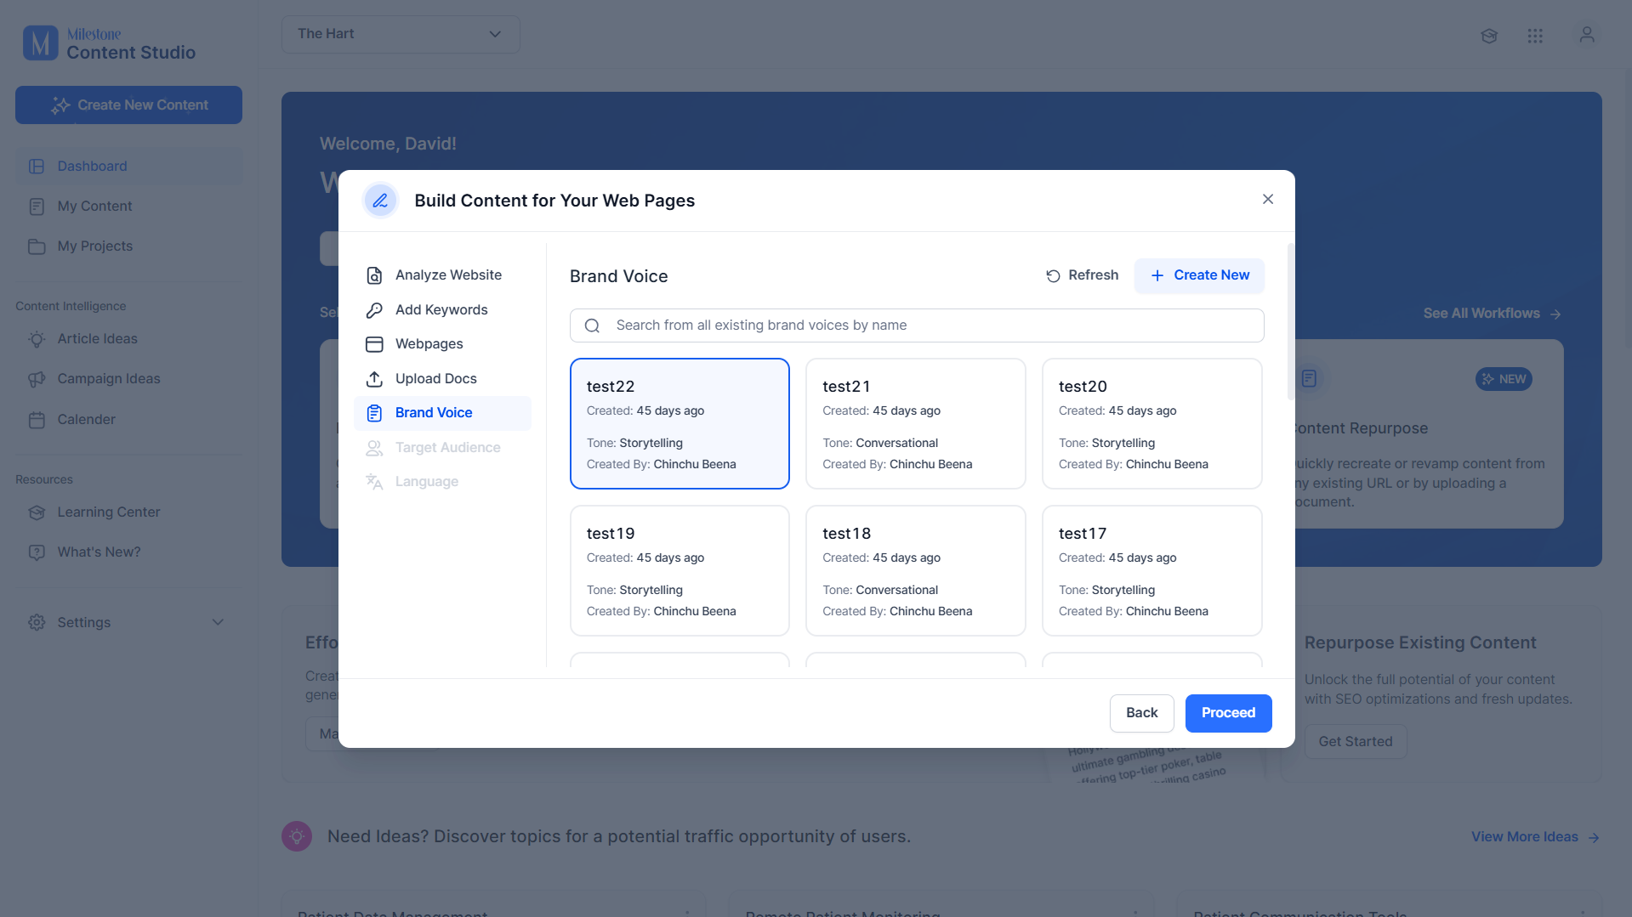1632x917 pixels.
Task: Click See All Workflows link
Action: click(1492, 314)
